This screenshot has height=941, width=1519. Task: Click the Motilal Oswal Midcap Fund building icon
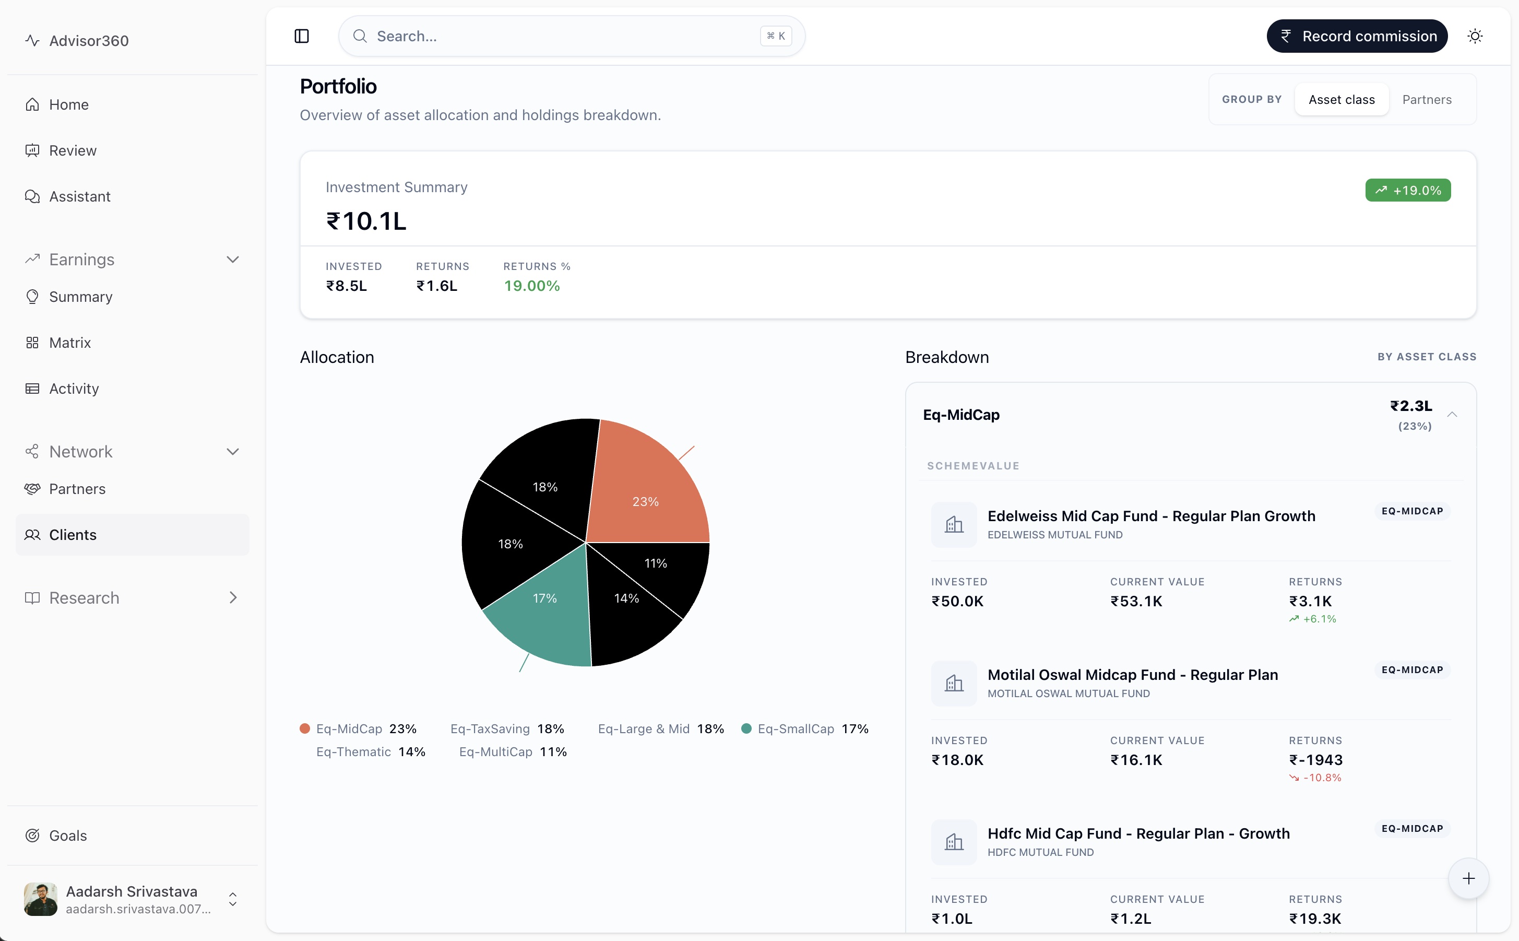(x=954, y=684)
